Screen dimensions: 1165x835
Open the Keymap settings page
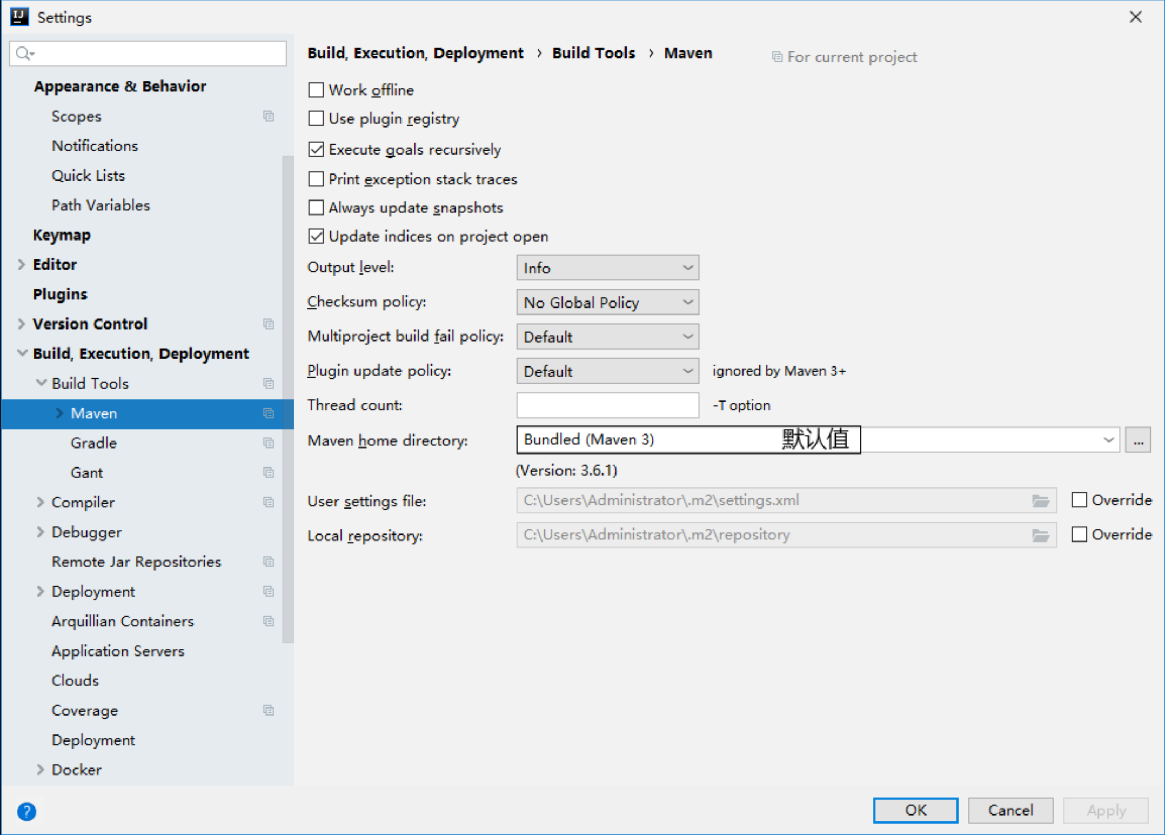tap(62, 235)
